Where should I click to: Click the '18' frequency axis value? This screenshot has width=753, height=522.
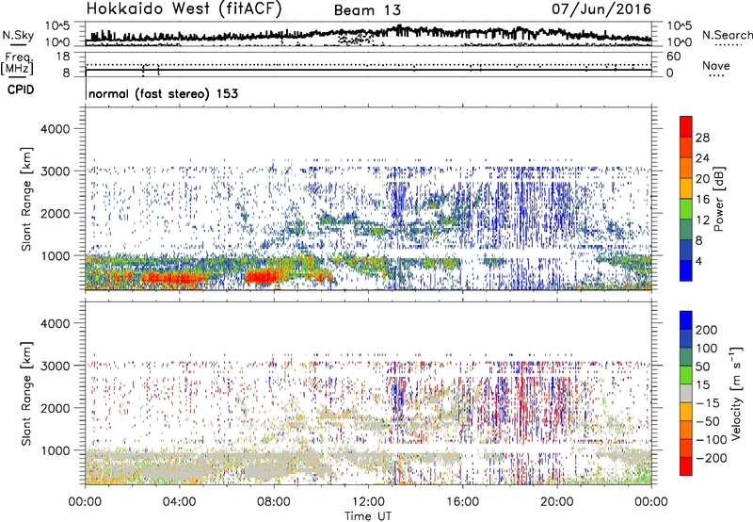coord(63,57)
